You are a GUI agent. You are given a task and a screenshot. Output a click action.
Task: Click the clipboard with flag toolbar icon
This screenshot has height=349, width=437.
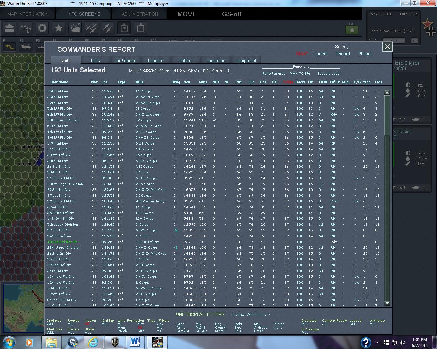tap(124, 28)
